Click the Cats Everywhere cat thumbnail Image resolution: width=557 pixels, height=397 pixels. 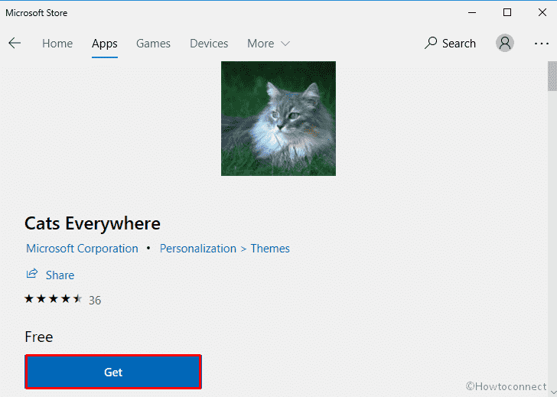tap(278, 119)
